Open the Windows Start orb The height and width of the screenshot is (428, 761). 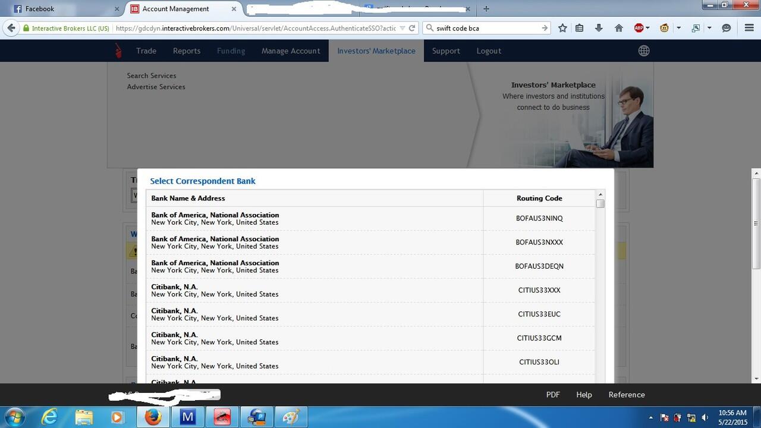coord(14,417)
